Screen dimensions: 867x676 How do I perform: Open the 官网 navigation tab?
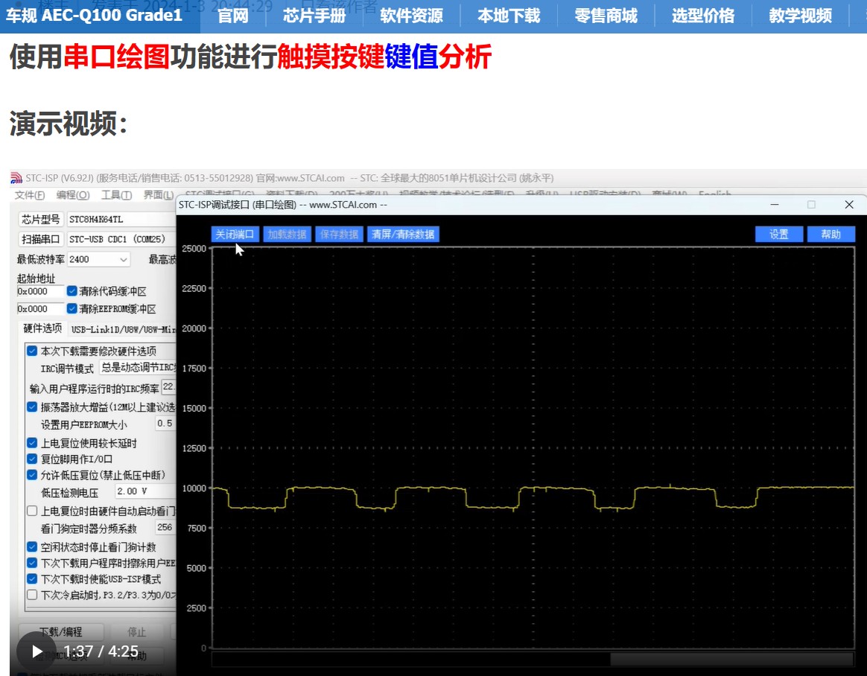click(x=233, y=16)
